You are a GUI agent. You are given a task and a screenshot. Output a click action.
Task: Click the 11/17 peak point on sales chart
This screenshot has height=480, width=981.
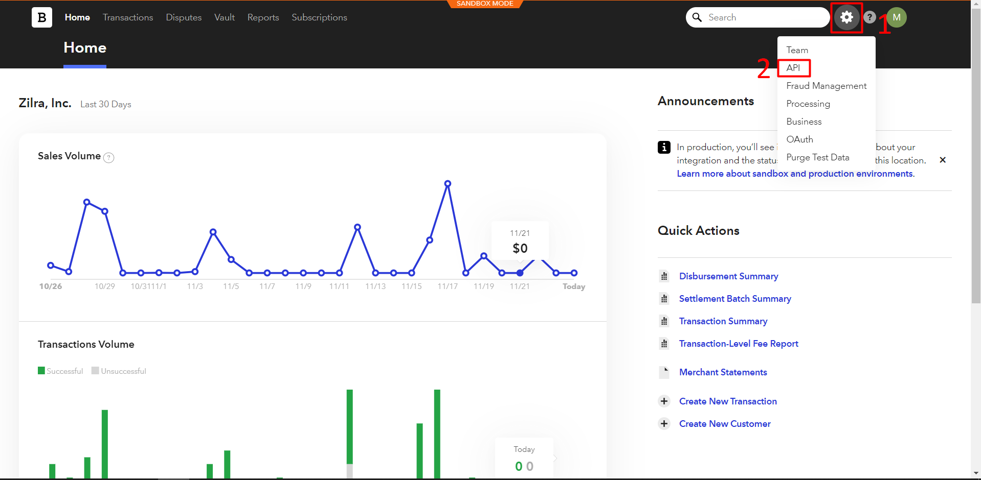point(448,183)
